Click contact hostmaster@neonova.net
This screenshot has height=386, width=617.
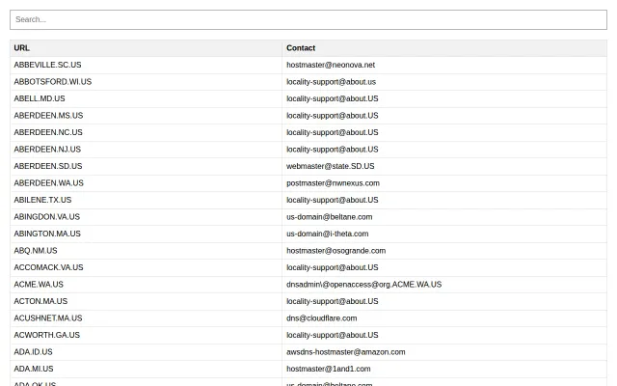331,65
